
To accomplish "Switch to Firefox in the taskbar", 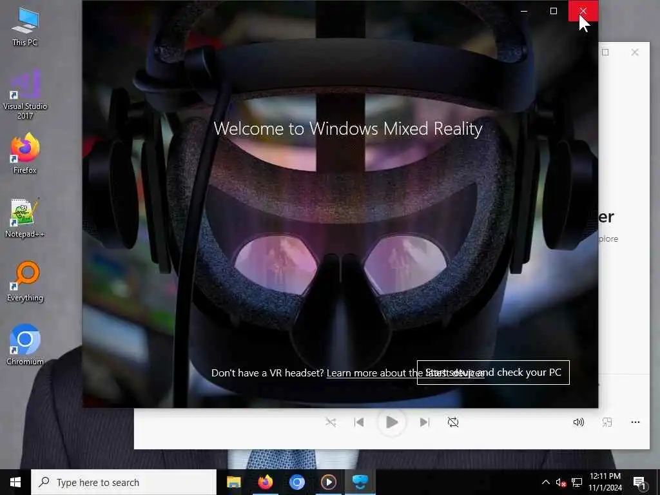I will pyautogui.click(x=265, y=482).
